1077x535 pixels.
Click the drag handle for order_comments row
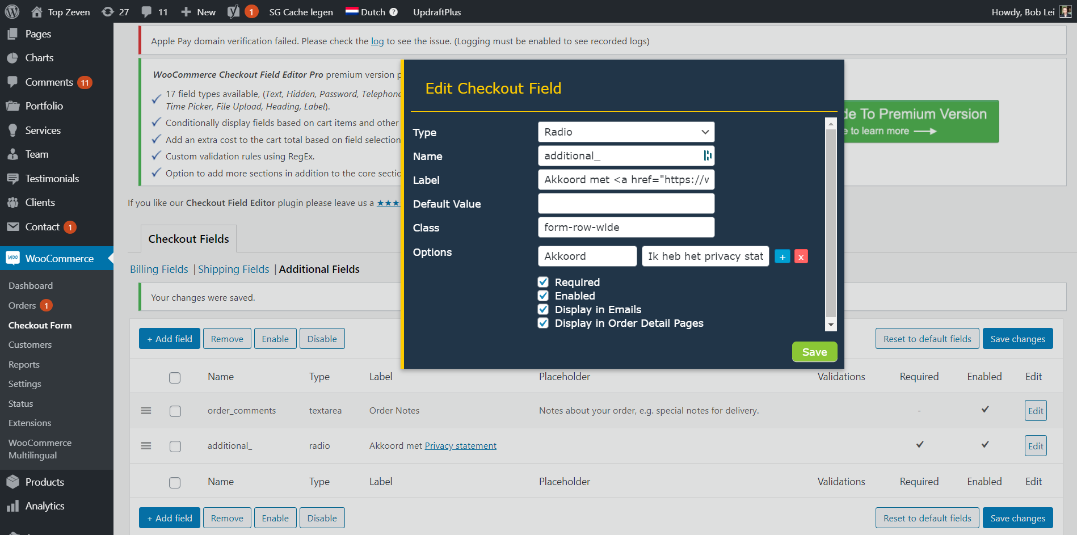click(x=146, y=410)
